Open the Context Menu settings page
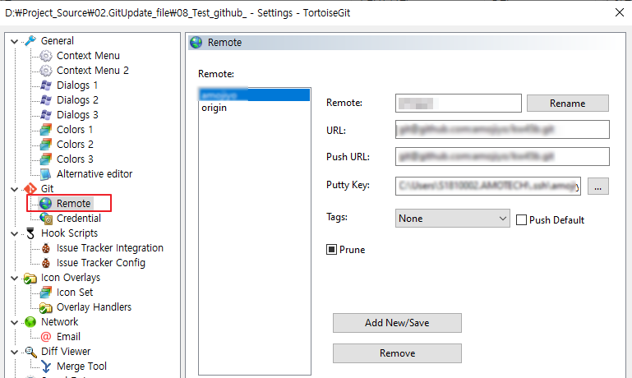632x378 pixels. point(88,56)
